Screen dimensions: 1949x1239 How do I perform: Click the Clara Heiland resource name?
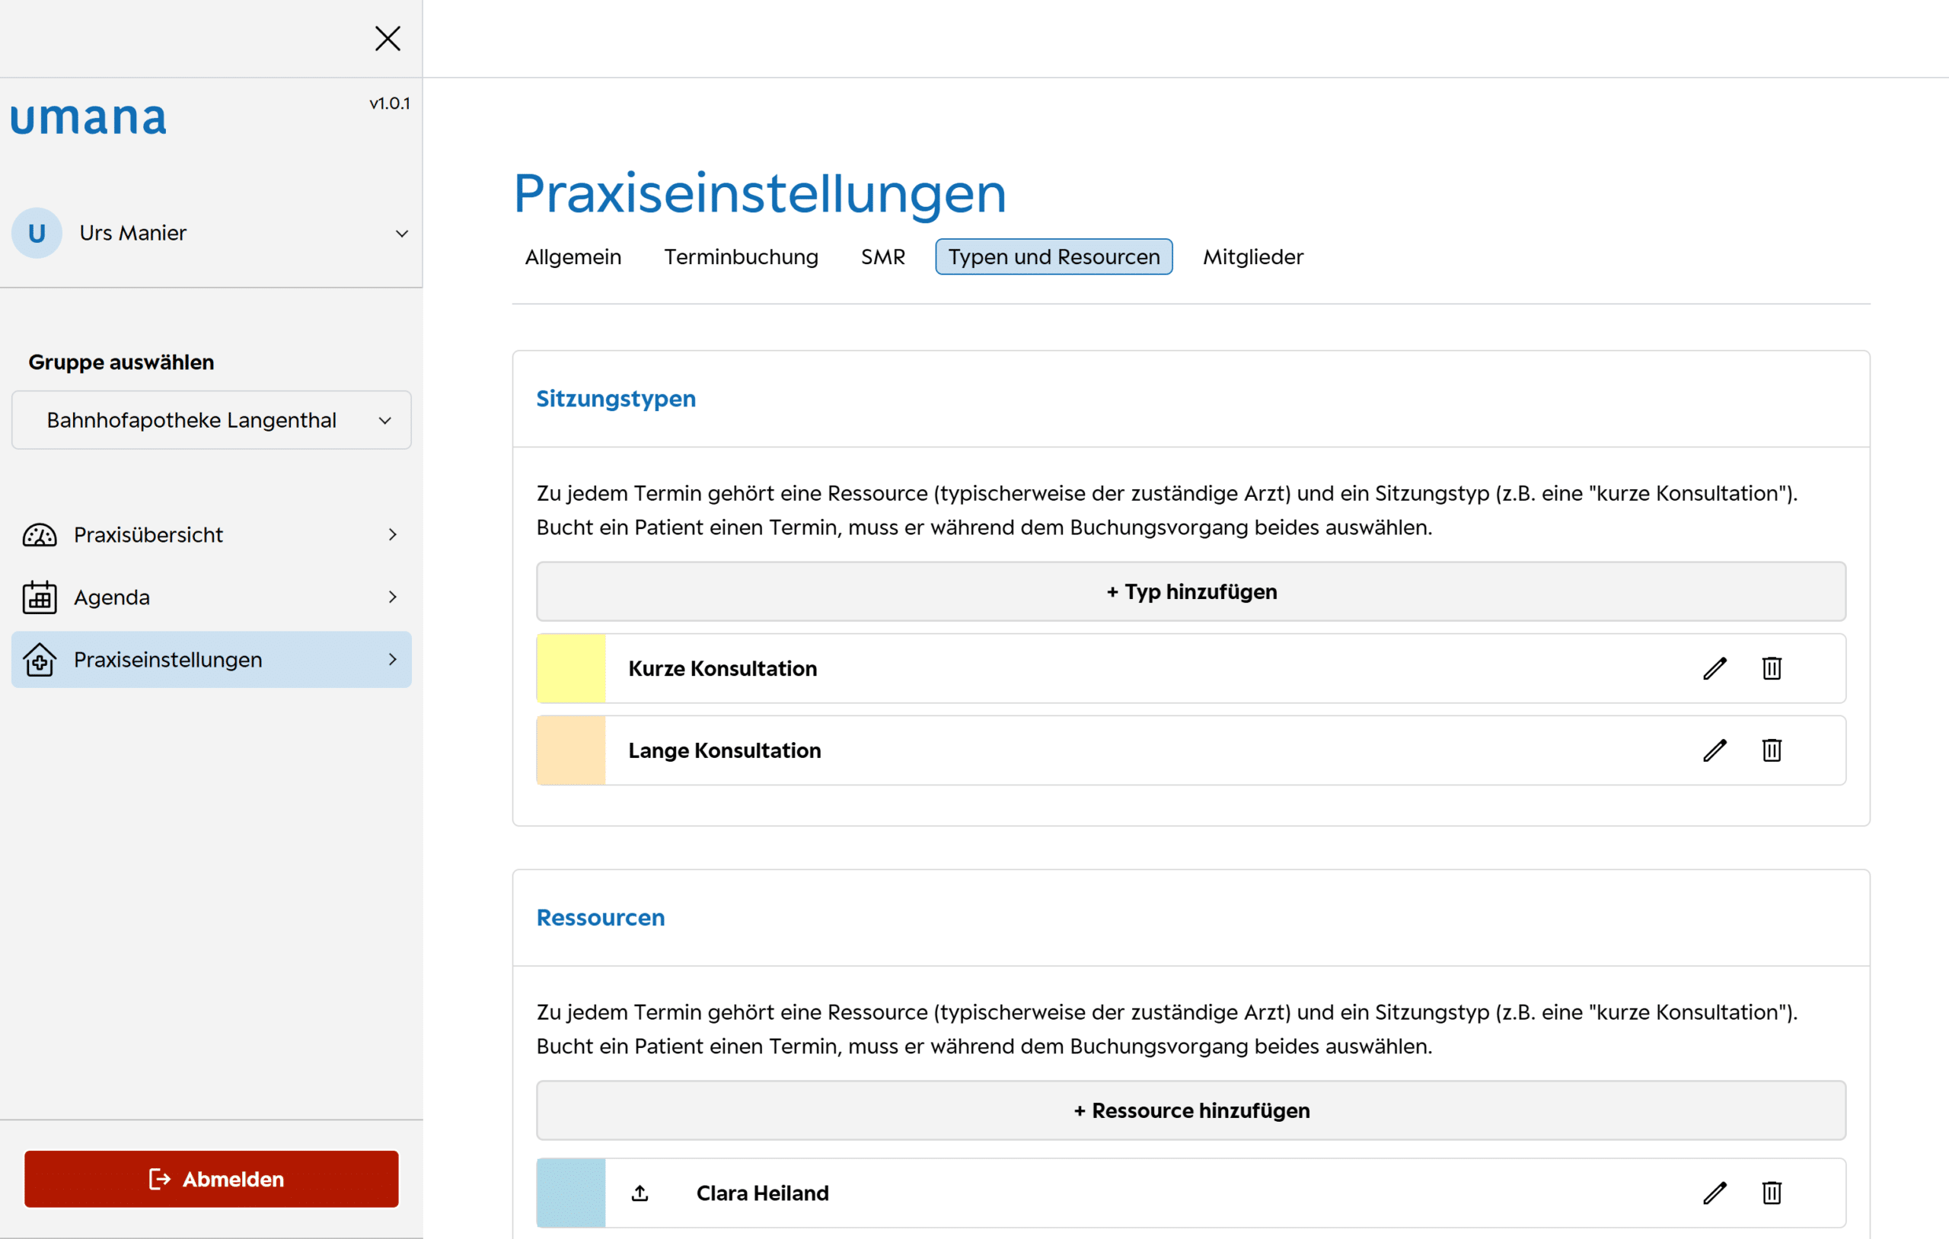pos(762,1193)
